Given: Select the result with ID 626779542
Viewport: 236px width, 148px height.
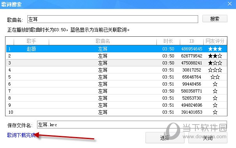Looking at the screenshot, I should [x=117, y=56].
